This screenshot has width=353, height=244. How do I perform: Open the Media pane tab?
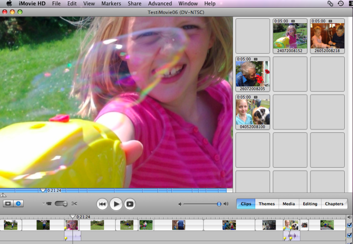(x=289, y=204)
